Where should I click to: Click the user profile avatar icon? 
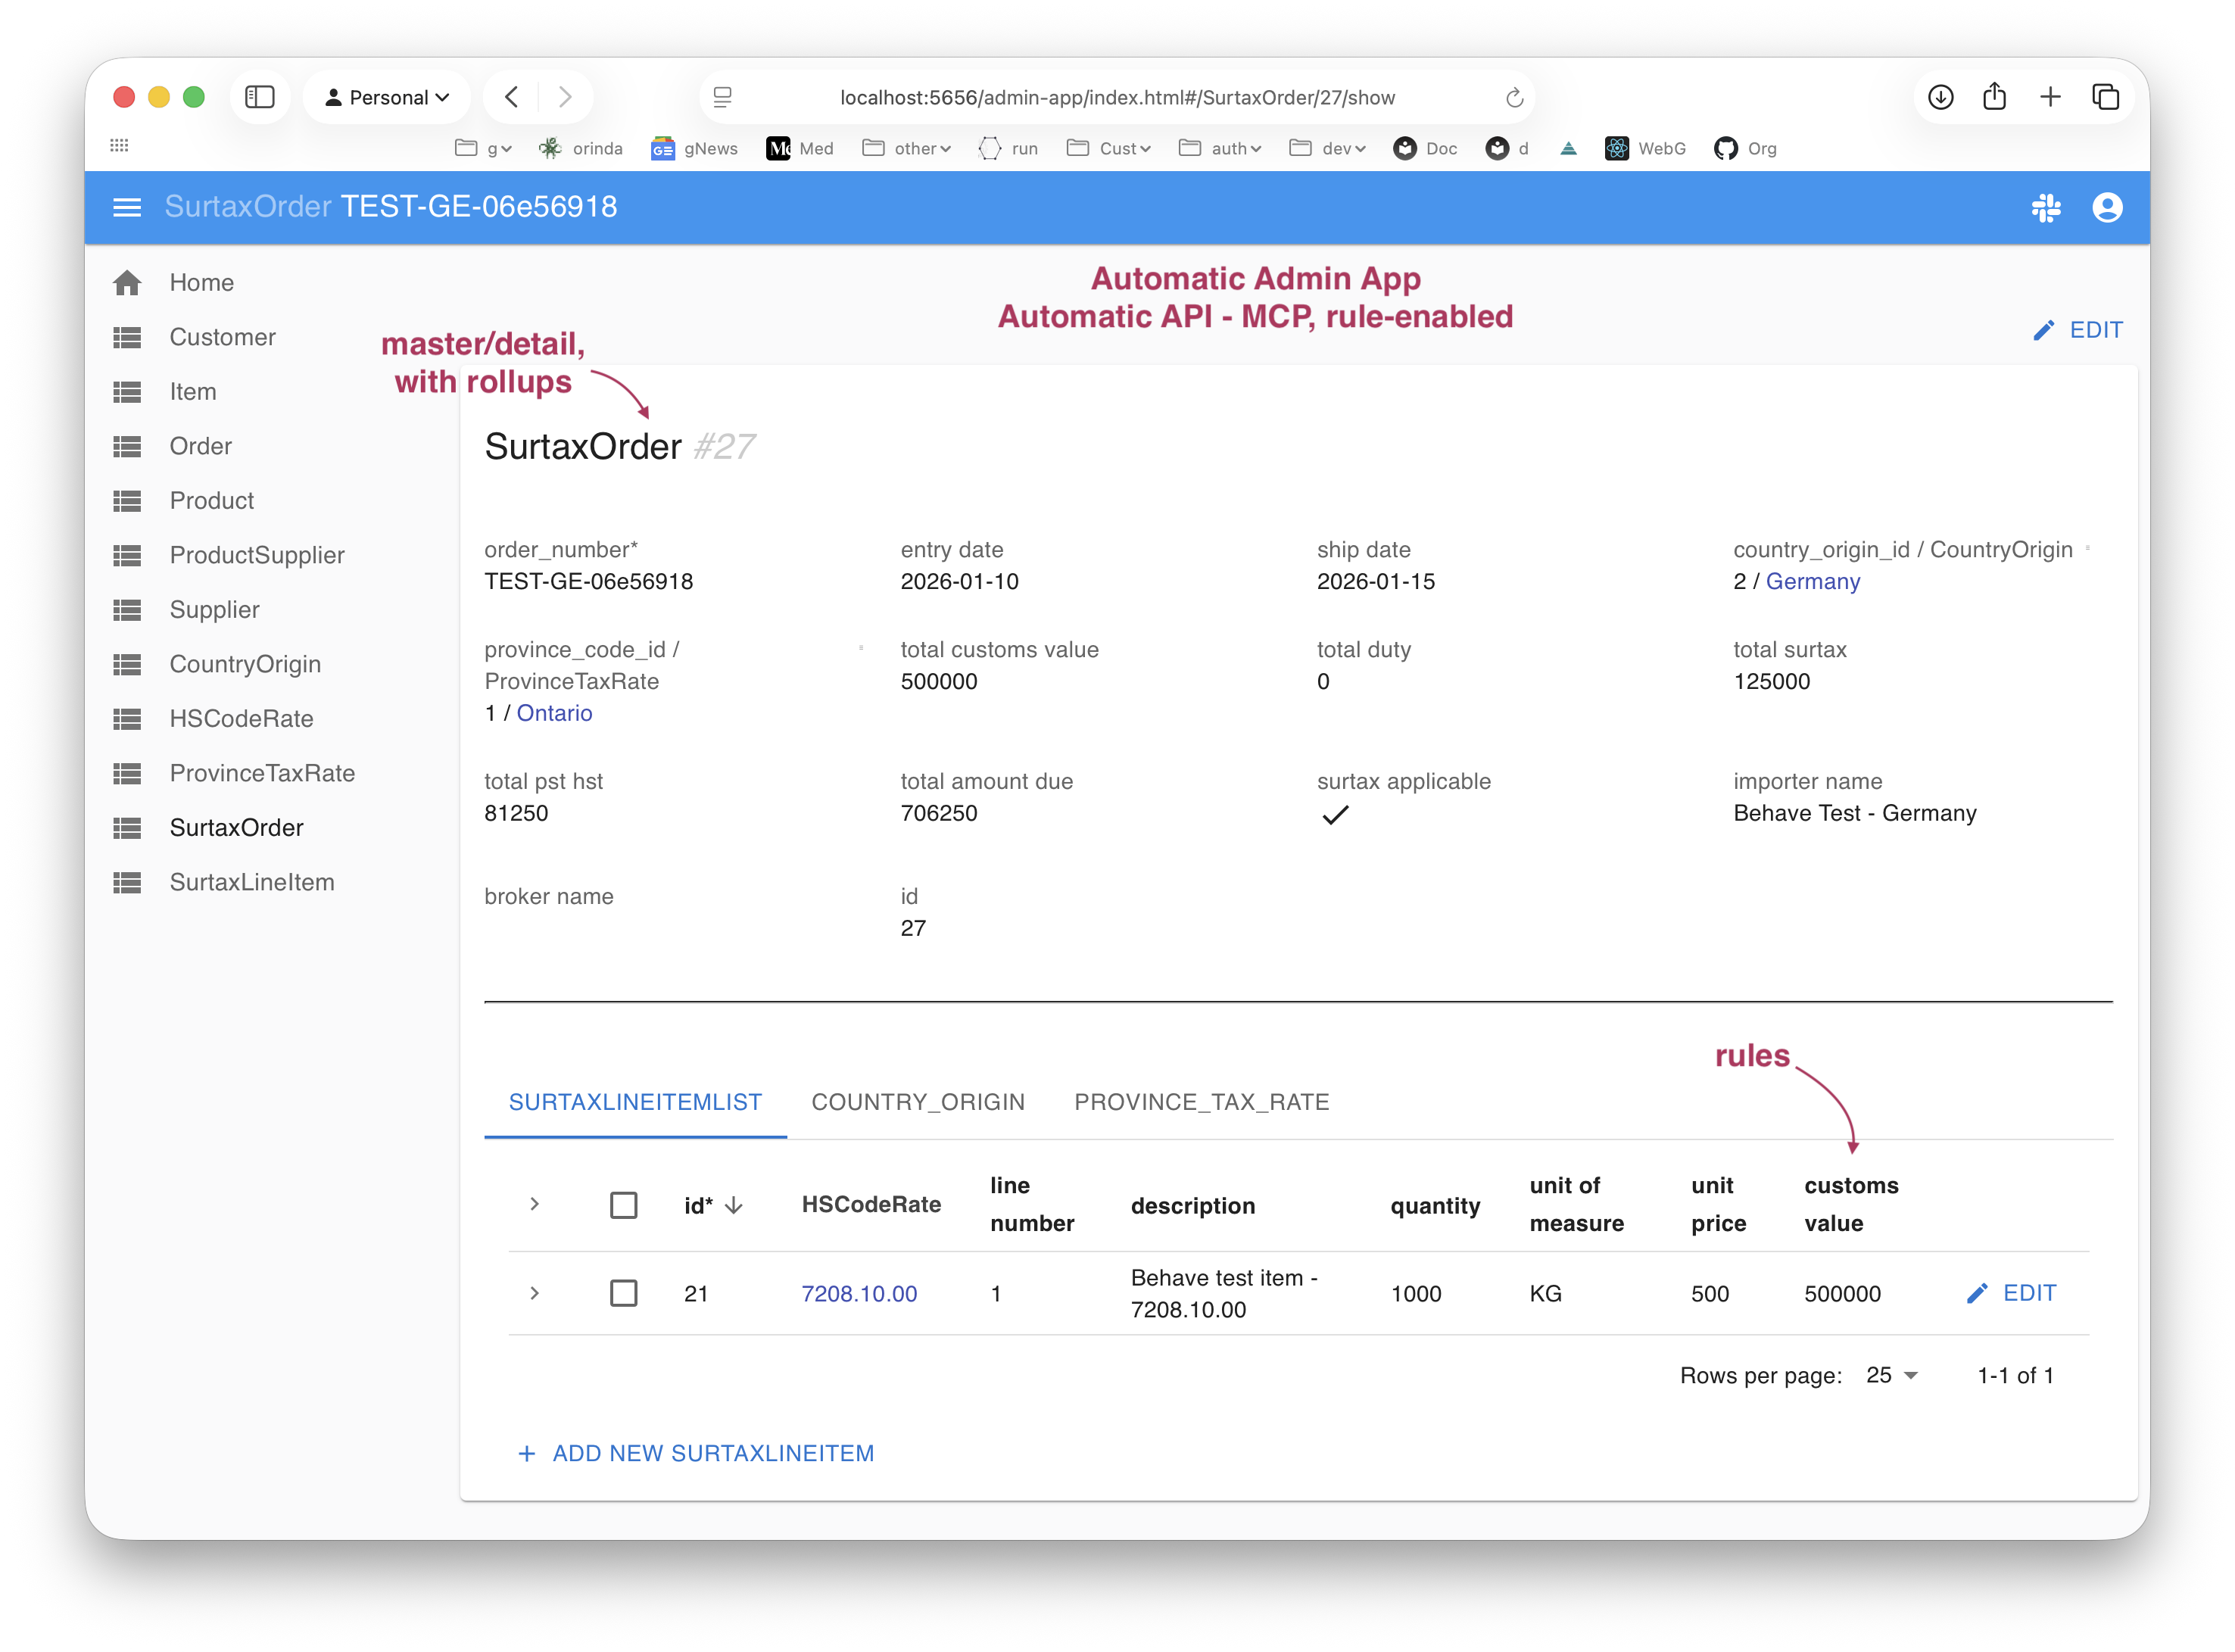(x=2107, y=207)
